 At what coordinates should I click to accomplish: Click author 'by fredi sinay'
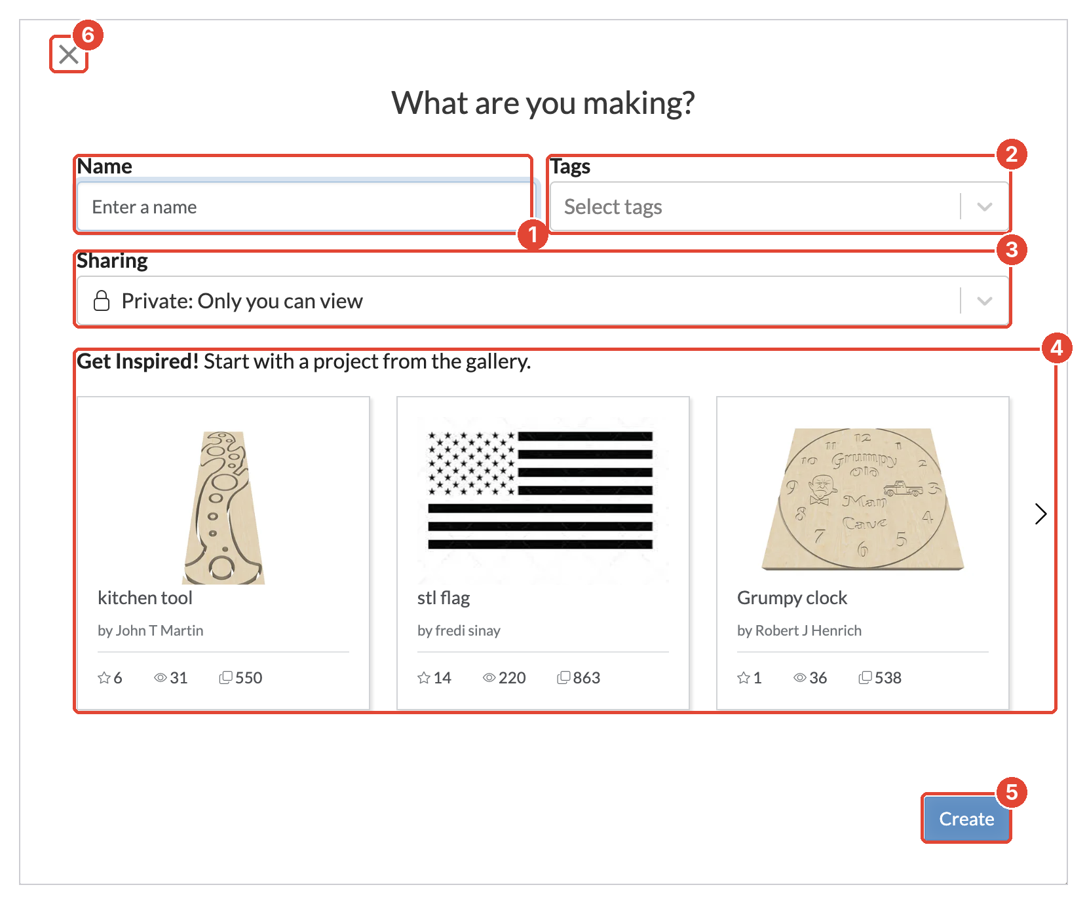click(x=459, y=630)
